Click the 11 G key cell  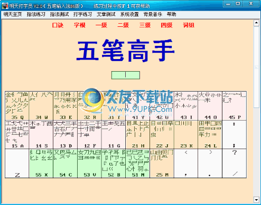[x=114, y=134]
